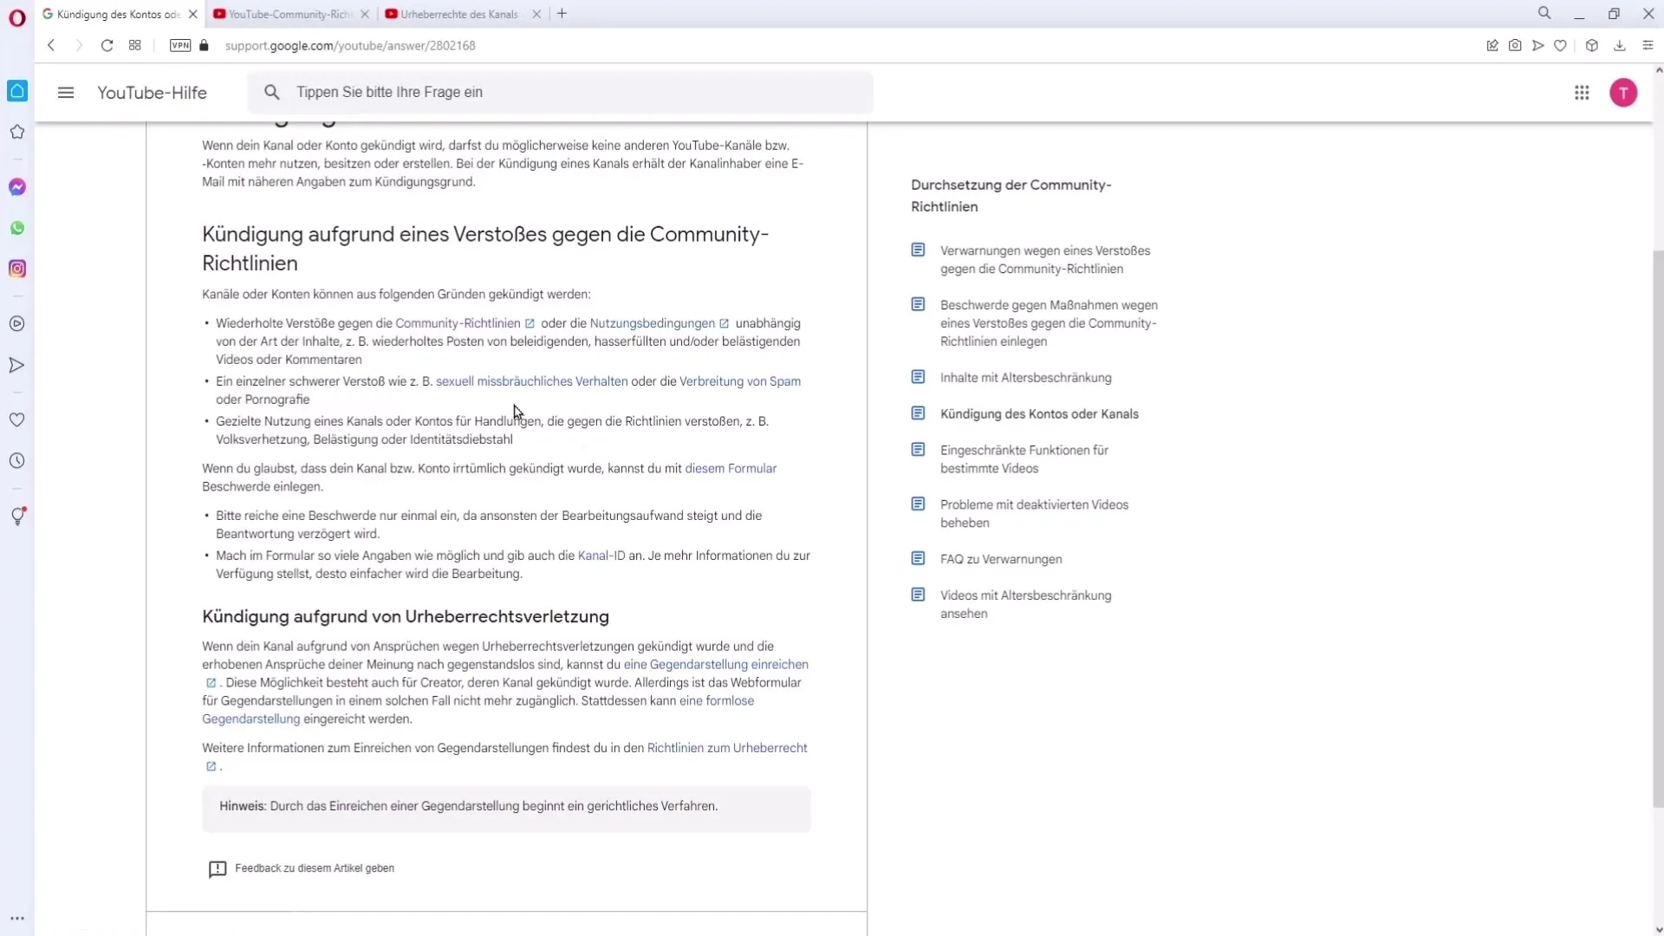Viewport: 1664px width, 936px height.
Task: Open Opera menu logo button
Action: pyautogui.click(x=17, y=17)
